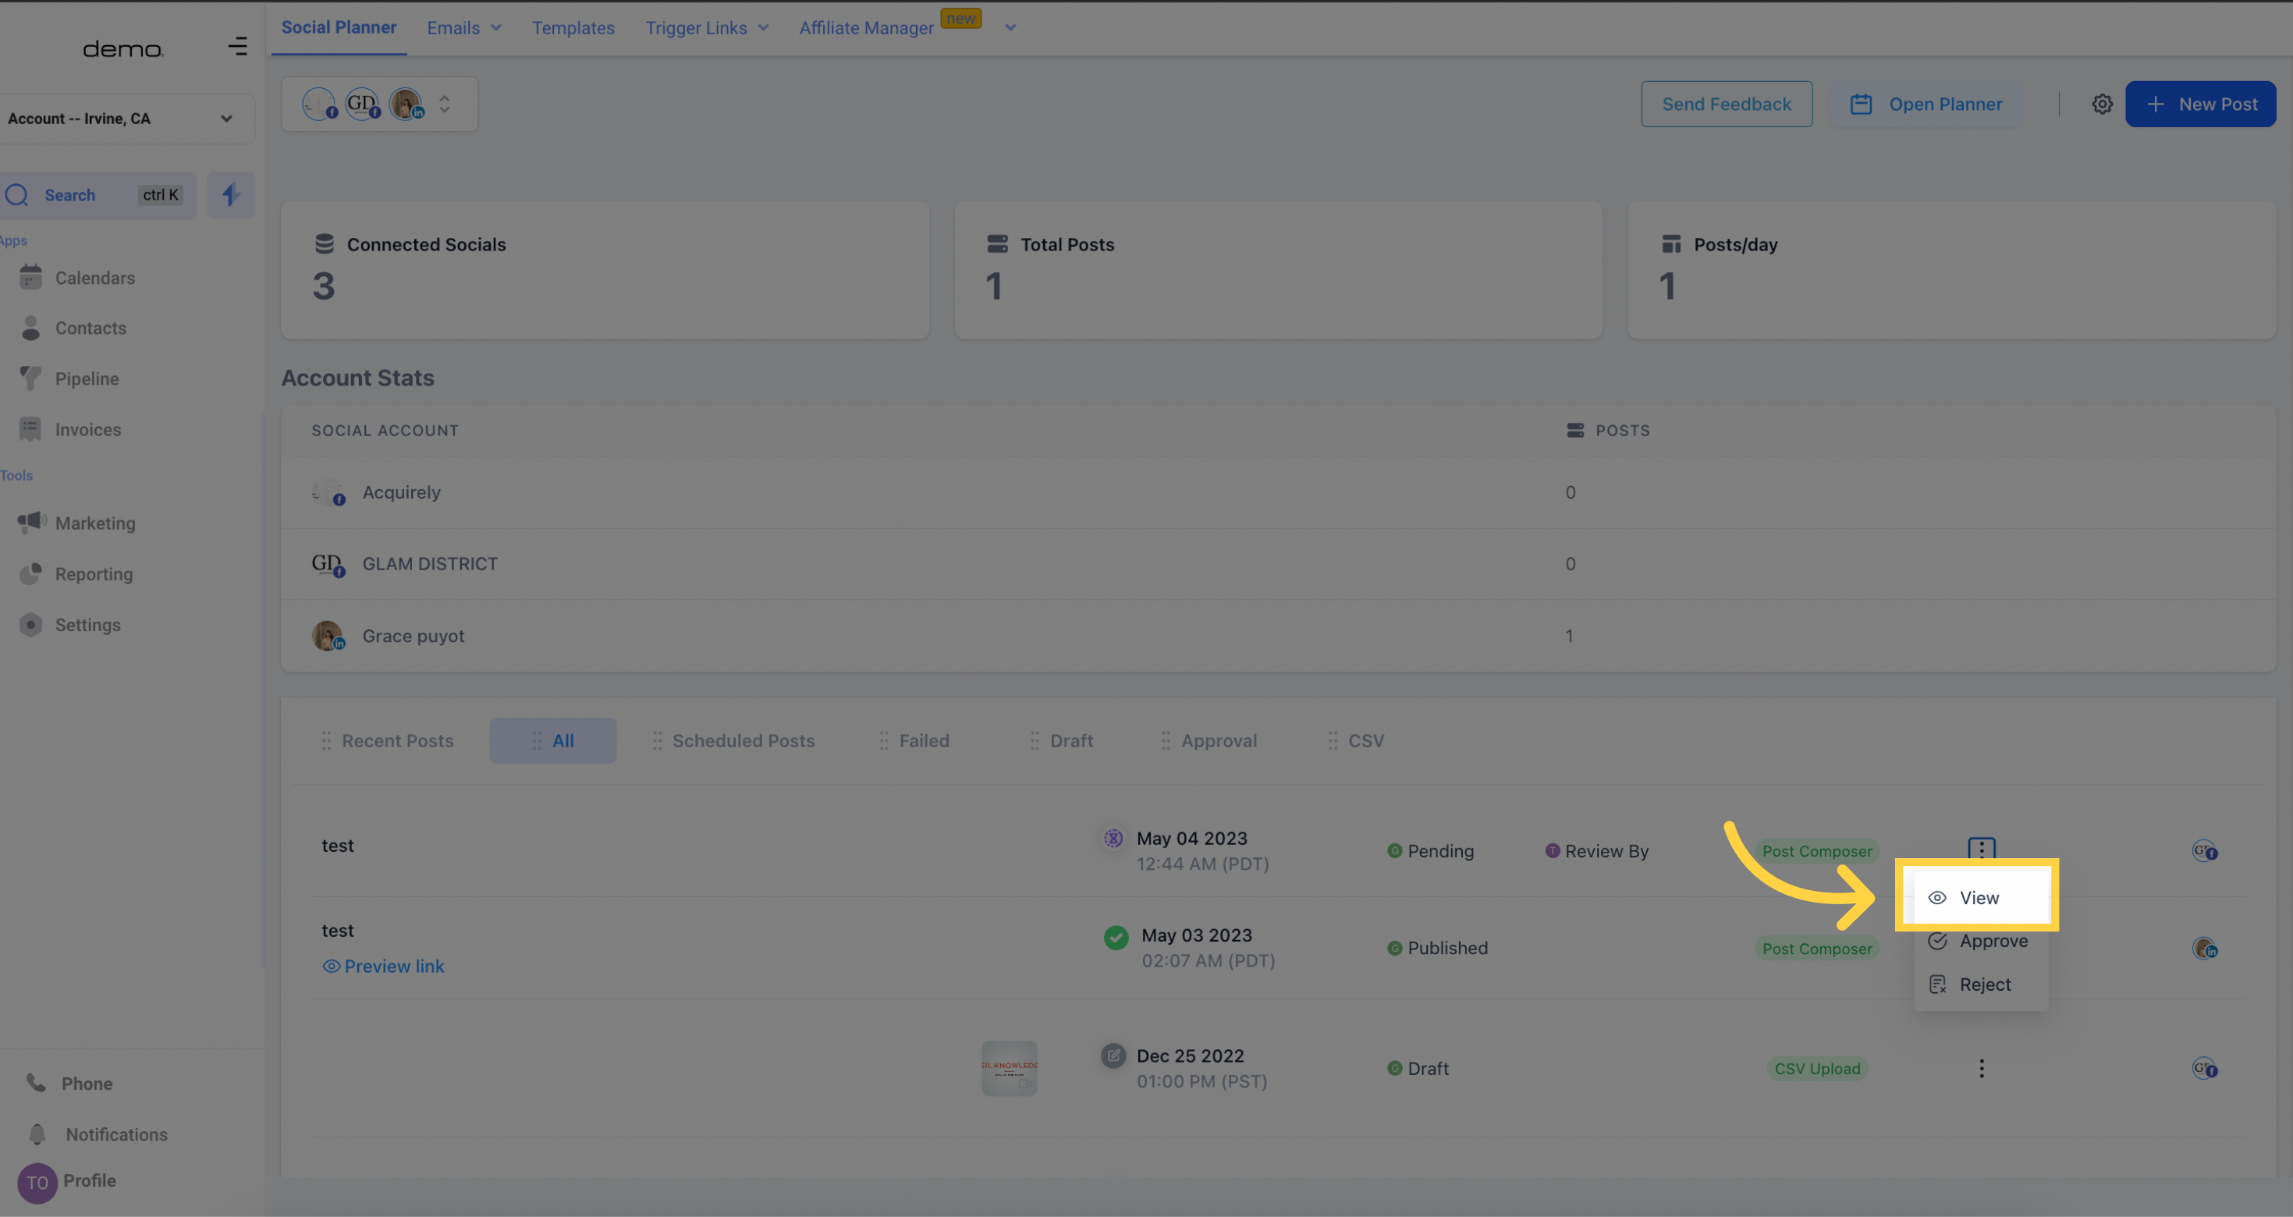The width and height of the screenshot is (2293, 1217).
Task: Switch to the Scheduled Posts tab
Action: 743,740
